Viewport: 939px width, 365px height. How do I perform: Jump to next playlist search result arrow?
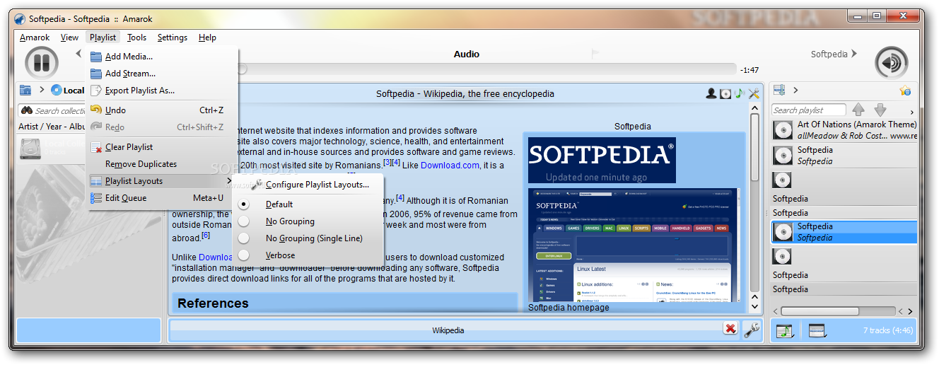(880, 110)
